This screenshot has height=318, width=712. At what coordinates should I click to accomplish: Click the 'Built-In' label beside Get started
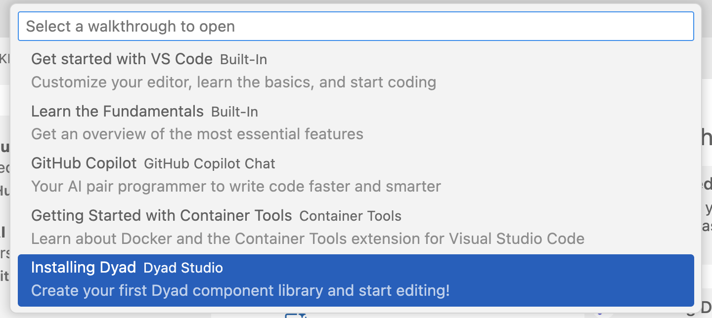click(x=243, y=60)
